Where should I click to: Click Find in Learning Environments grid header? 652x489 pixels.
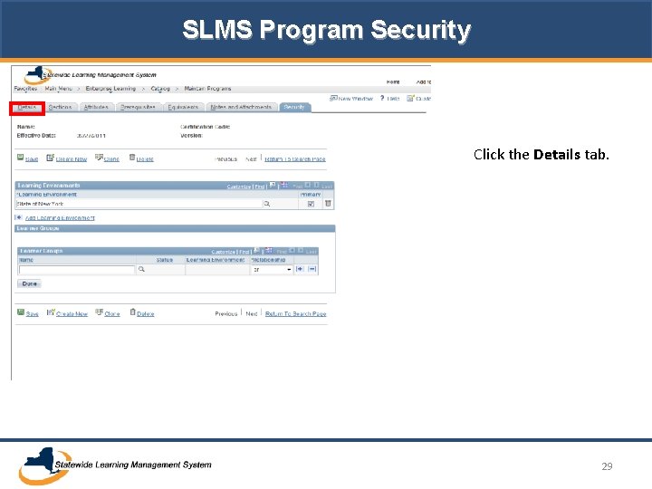[x=260, y=187]
